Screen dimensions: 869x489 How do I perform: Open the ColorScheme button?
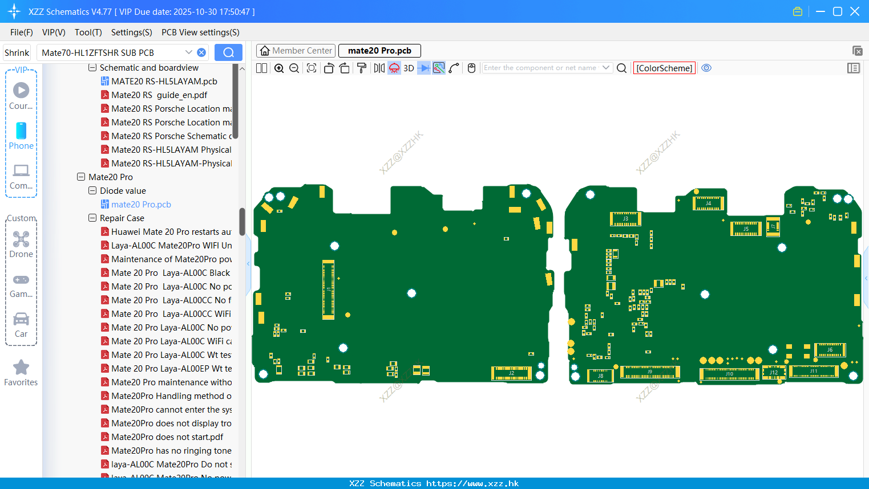(664, 68)
